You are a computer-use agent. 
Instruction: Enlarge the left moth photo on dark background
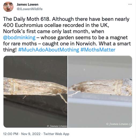pyautogui.click(x=35, y=92)
